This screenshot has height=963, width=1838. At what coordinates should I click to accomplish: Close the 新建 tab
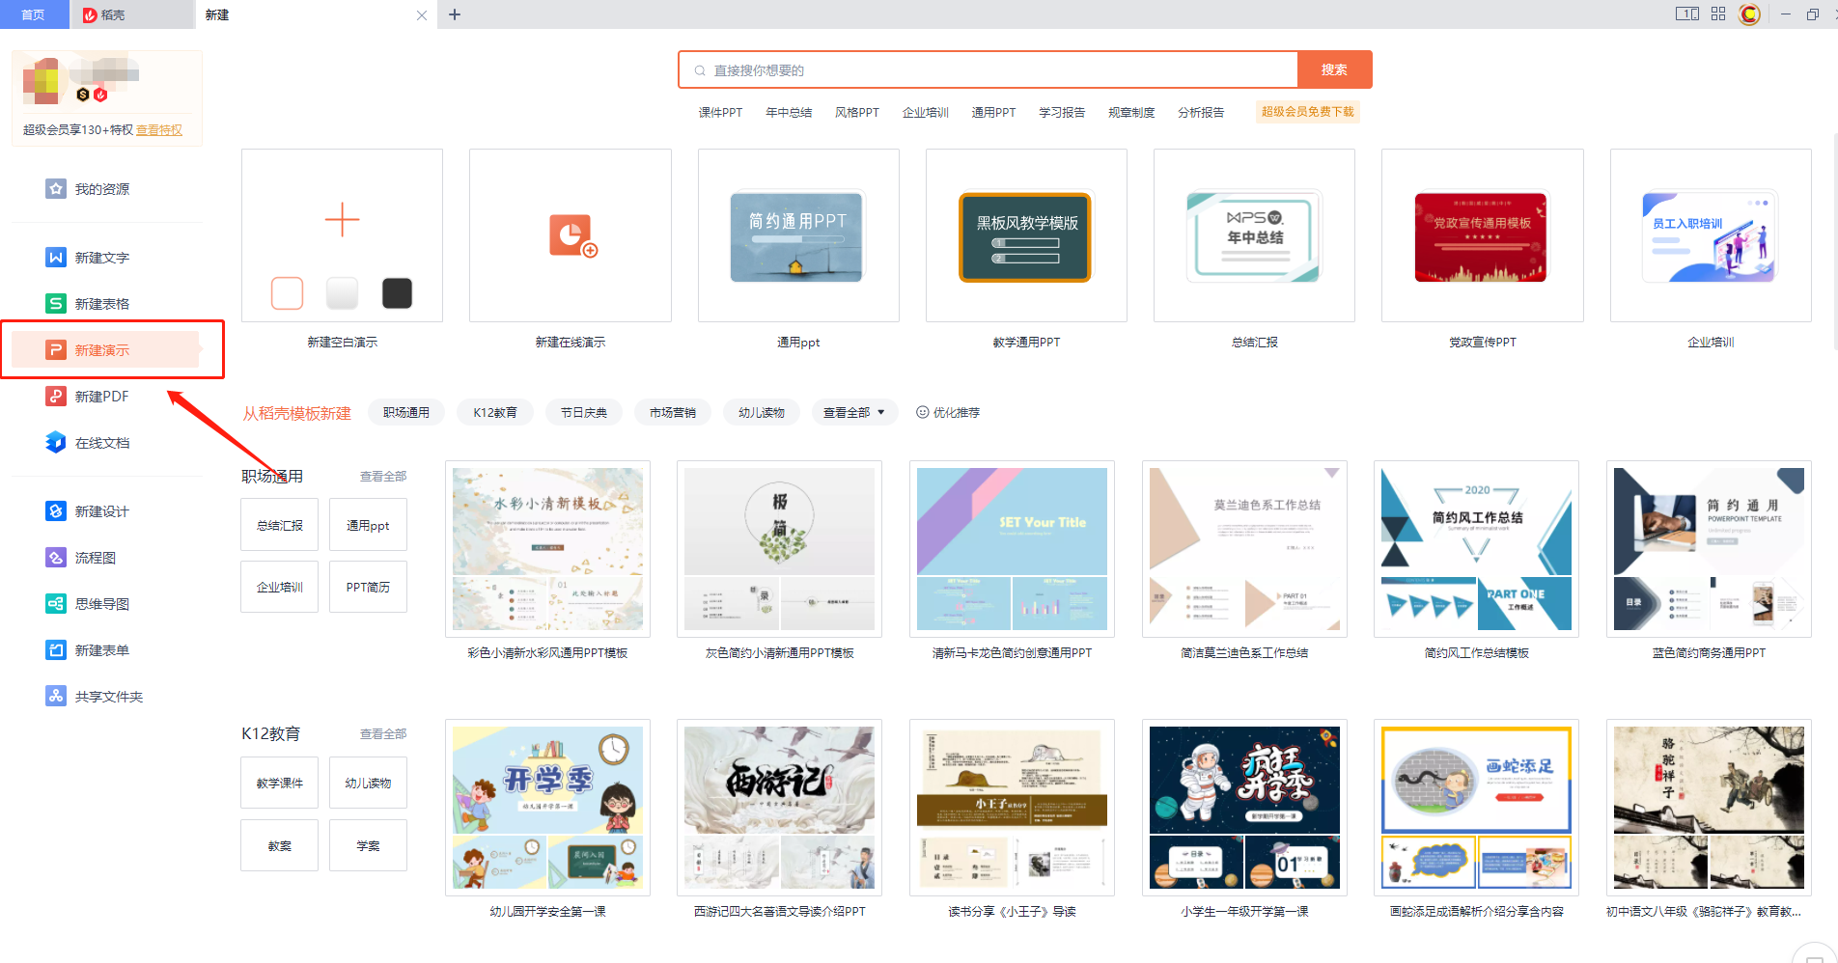point(422,15)
